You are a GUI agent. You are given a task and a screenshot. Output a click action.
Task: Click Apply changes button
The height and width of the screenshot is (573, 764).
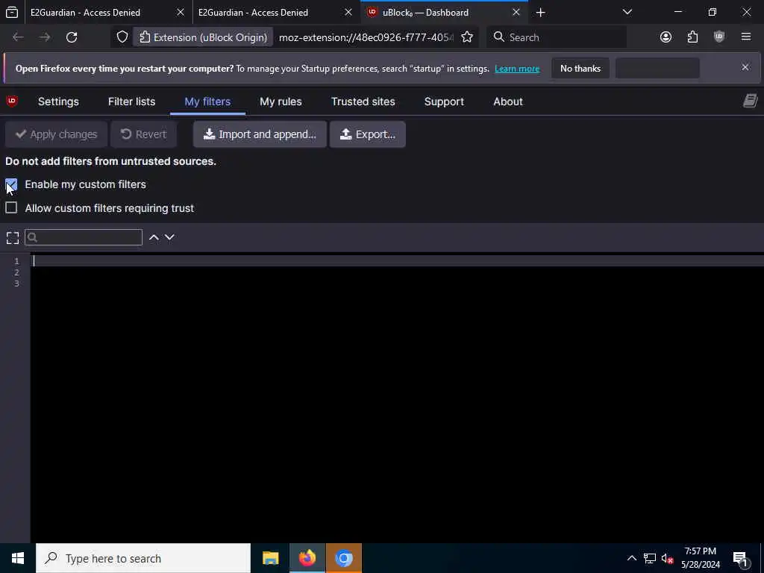tap(56, 134)
